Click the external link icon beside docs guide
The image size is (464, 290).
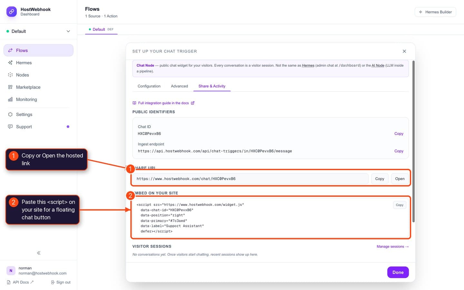[x=193, y=103]
